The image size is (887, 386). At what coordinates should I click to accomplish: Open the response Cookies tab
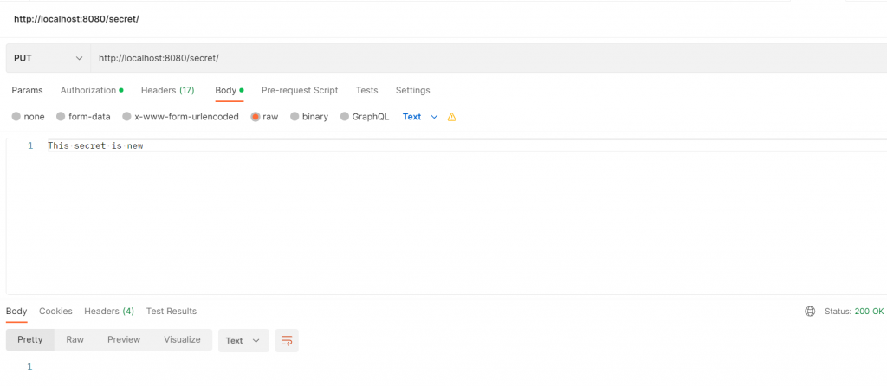[x=55, y=312]
